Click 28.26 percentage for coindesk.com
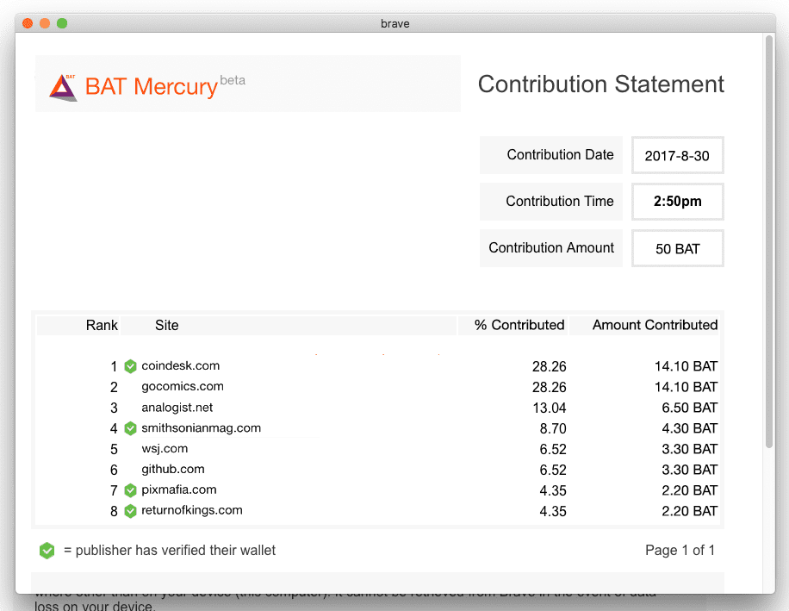This screenshot has height=611, width=789. [549, 366]
